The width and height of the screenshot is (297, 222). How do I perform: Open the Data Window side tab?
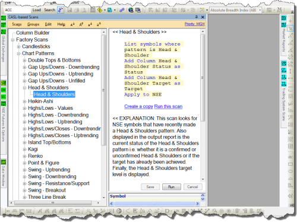[4, 176]
